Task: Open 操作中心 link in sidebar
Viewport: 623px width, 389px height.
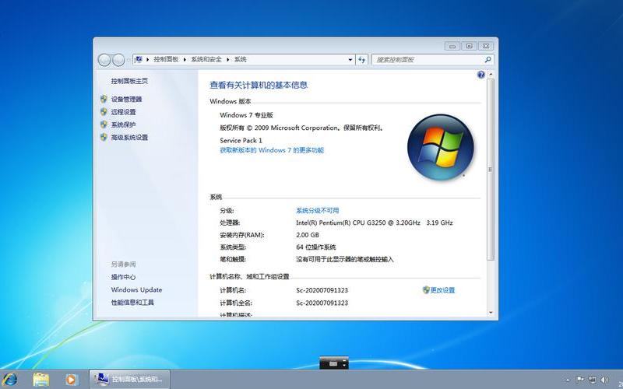Action: click(123, 277)
